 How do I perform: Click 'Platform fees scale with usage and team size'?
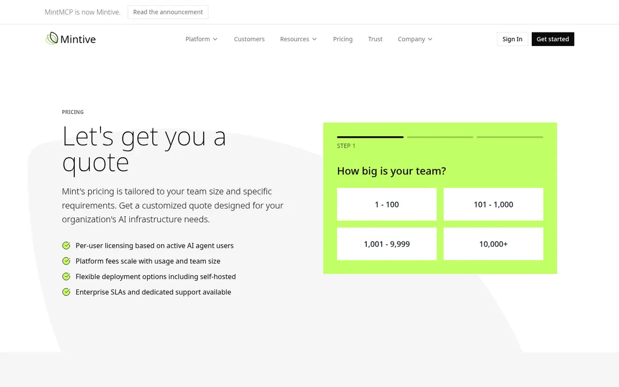pyautogui.click(x=148, y=261)
